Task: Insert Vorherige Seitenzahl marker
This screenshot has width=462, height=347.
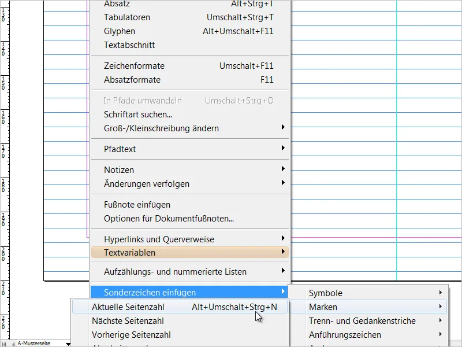Action: tap(180, 335)
